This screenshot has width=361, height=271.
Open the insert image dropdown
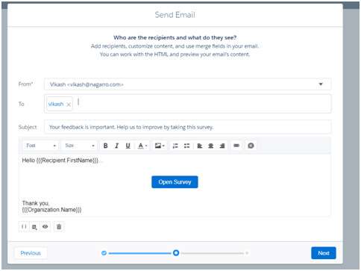pyautogui.click(x=160, y=146)
